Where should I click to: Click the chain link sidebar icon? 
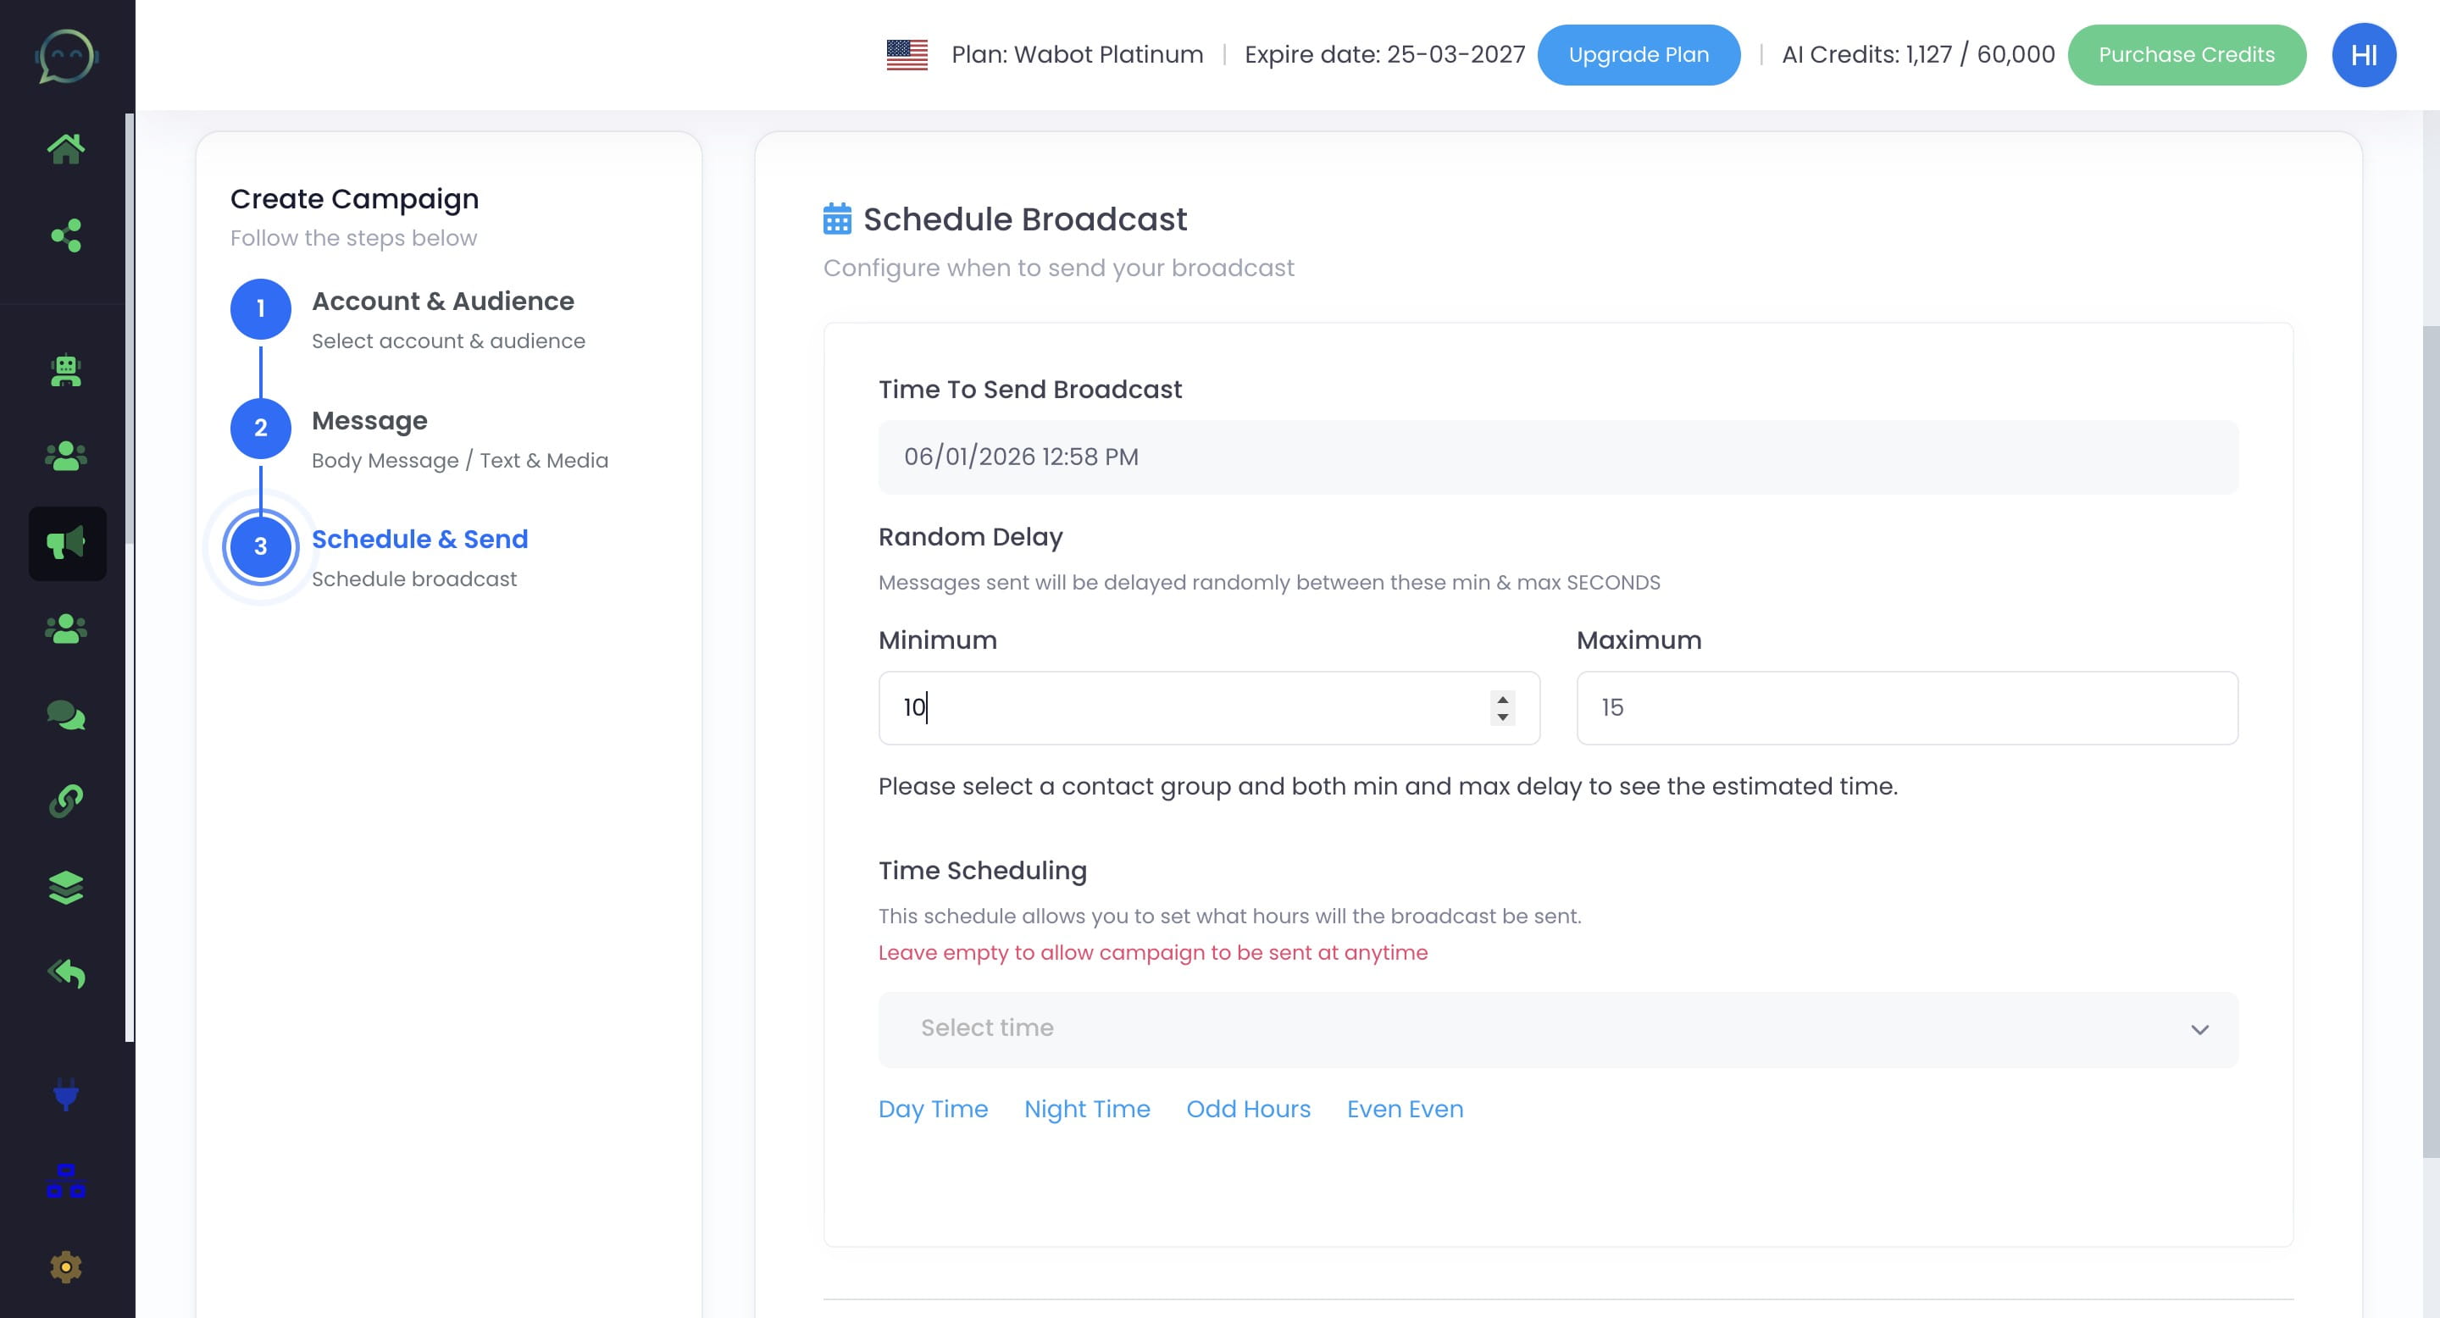[66, 801]
